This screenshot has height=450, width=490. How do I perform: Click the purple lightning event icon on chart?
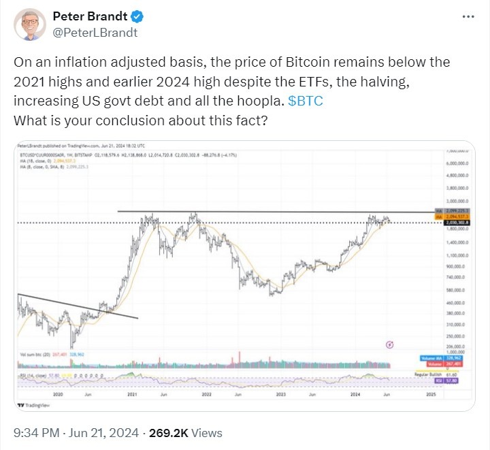point(389,346)
